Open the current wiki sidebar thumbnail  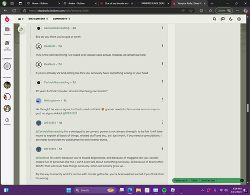pos(7,66)
